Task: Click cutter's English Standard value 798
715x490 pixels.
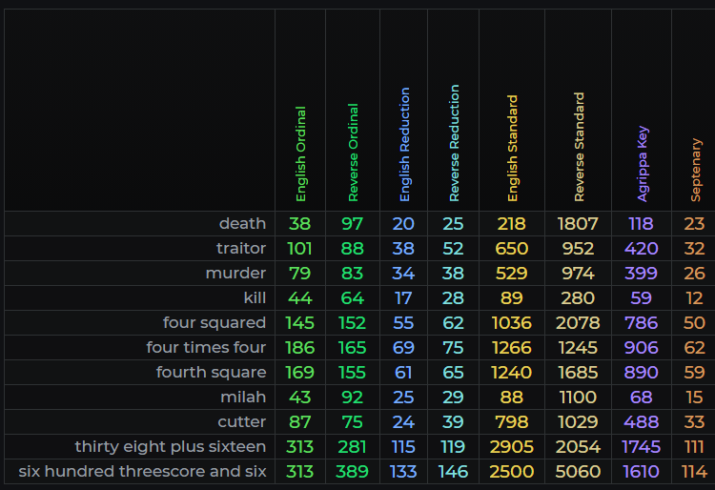Action: tap(511, 421)
